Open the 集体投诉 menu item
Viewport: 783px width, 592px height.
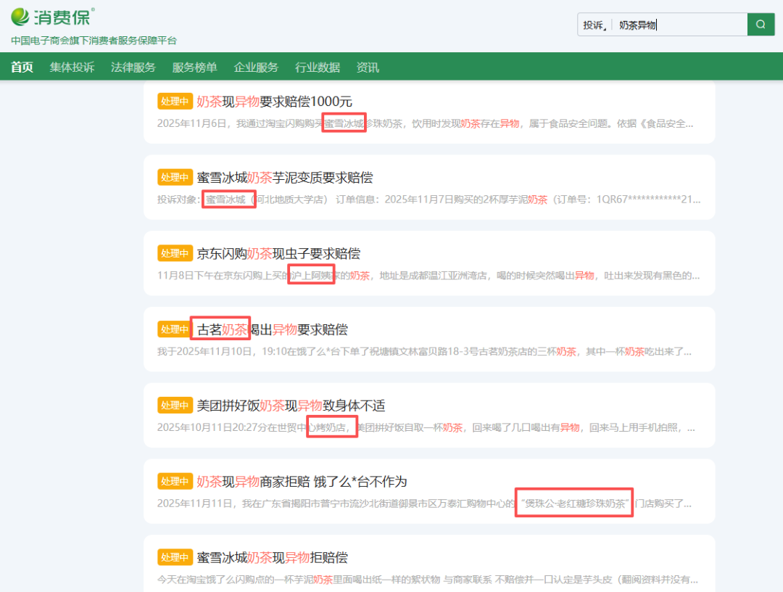coord(72,67)
